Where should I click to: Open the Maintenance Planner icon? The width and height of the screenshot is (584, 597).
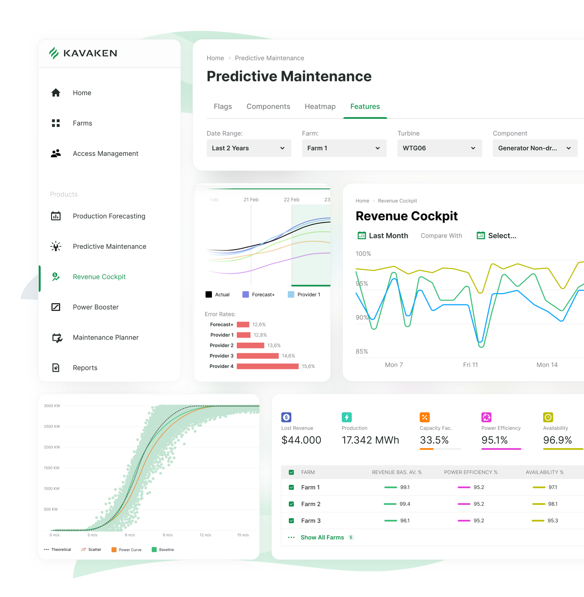click(57, 338)
